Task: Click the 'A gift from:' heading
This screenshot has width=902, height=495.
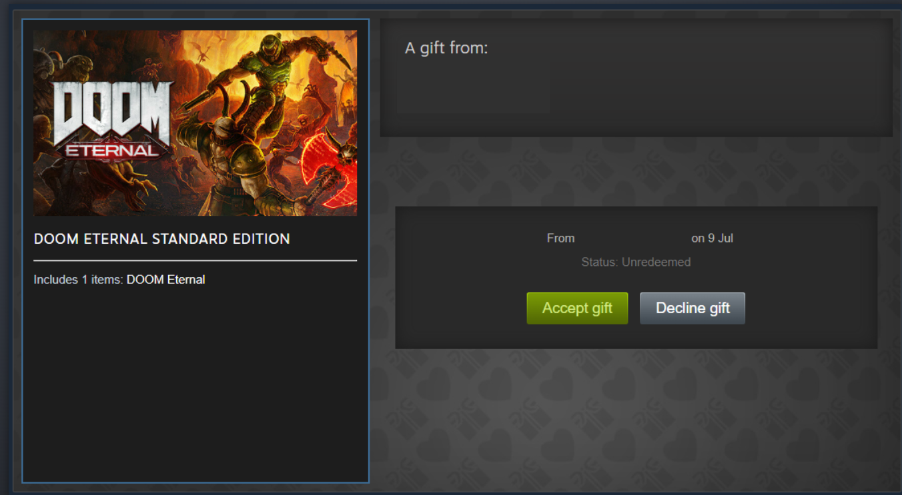Action: click(x=446, y=48)
